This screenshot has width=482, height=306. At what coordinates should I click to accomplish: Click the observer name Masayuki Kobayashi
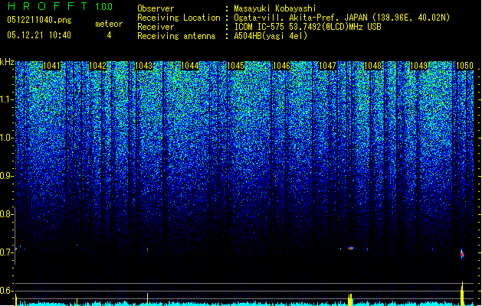pos(275,8)
